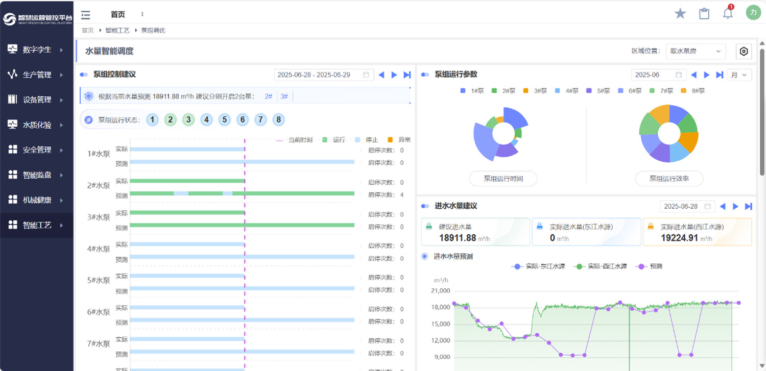Collapse the sidebar with the hamburger icon
This screenshot has width=766, height=371.
tap(86, 15)
